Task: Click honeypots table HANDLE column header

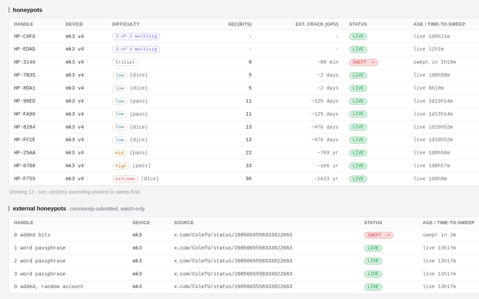Action: pos(23,24)
